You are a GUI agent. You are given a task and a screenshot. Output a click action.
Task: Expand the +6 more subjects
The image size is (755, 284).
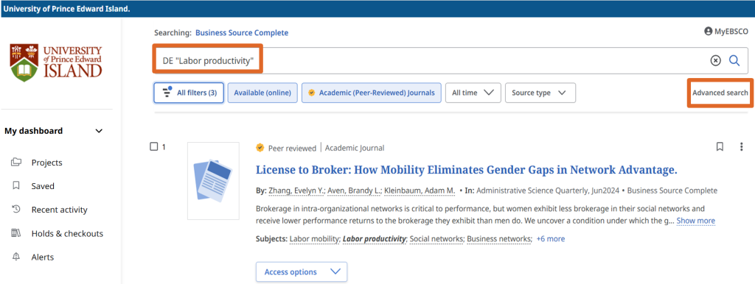[x=550, y=239]
